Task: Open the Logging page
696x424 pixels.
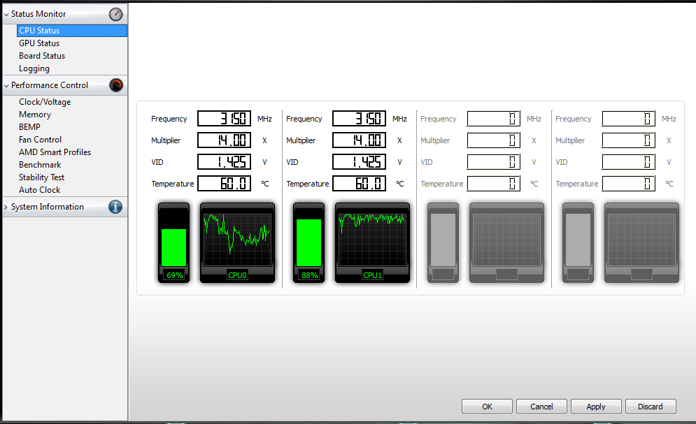Action: tap(34, 68)
